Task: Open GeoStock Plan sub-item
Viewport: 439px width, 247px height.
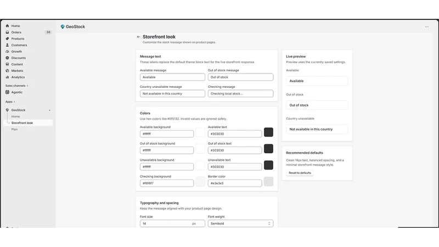Action: point(14,130)
